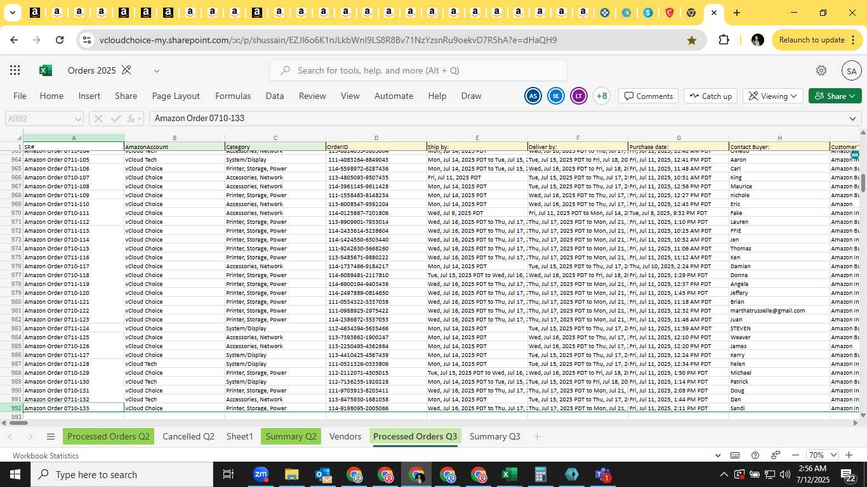Open keyboard shortcuts help in status bar

point(735,455)
